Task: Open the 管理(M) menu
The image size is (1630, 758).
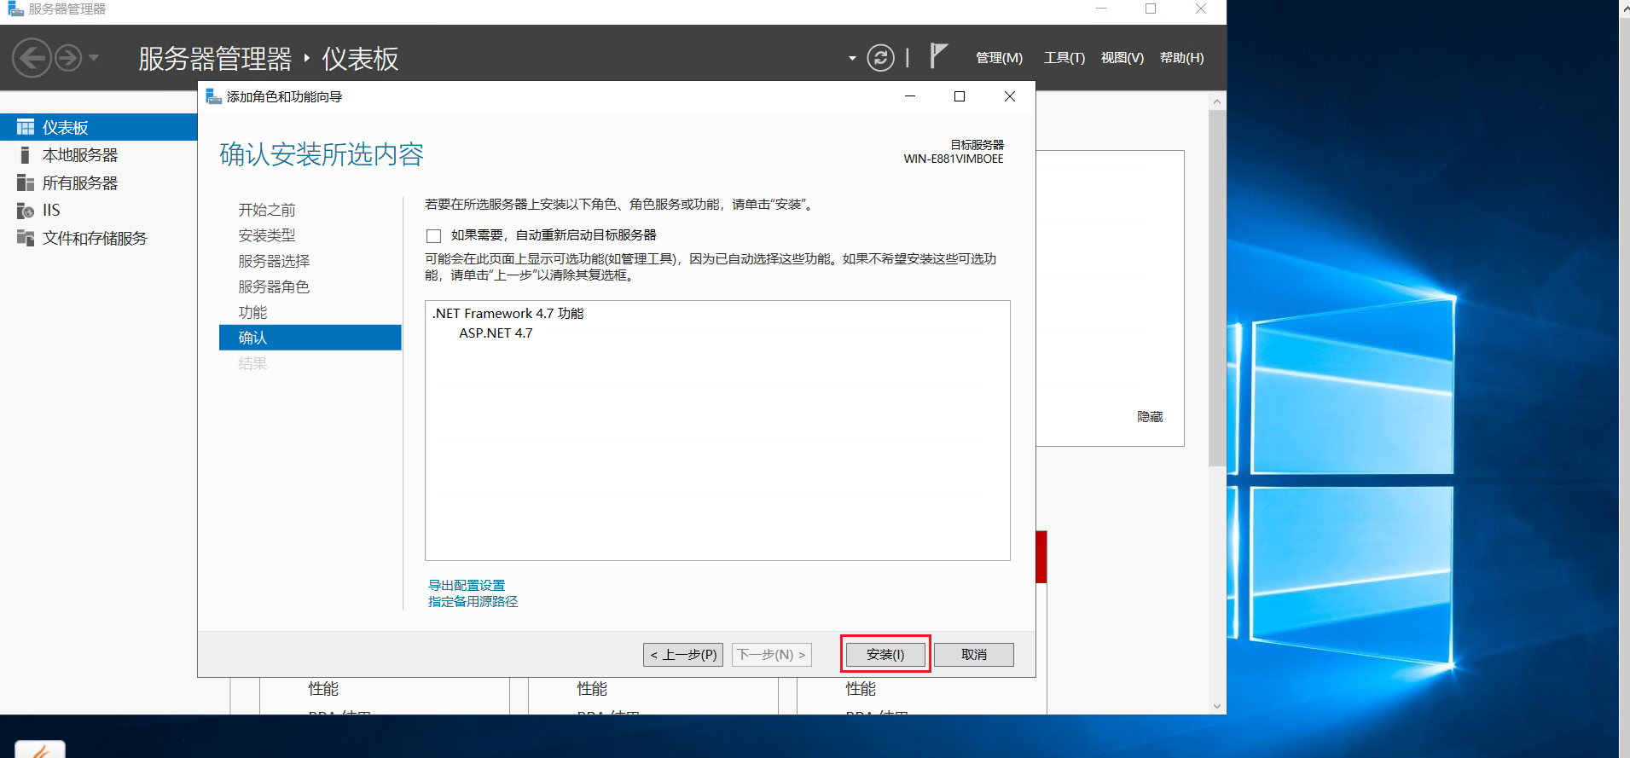Action: [999, 58]
